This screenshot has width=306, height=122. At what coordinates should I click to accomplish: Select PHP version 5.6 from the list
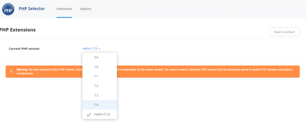(96, 57)
